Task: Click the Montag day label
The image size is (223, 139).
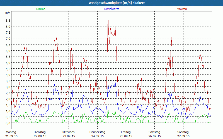Action: coord(11,132)
